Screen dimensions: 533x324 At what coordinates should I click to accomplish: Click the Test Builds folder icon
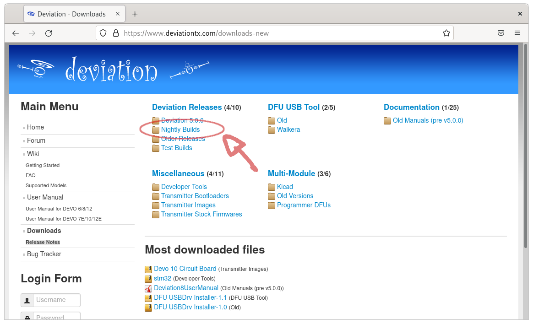tap(156, 148)
